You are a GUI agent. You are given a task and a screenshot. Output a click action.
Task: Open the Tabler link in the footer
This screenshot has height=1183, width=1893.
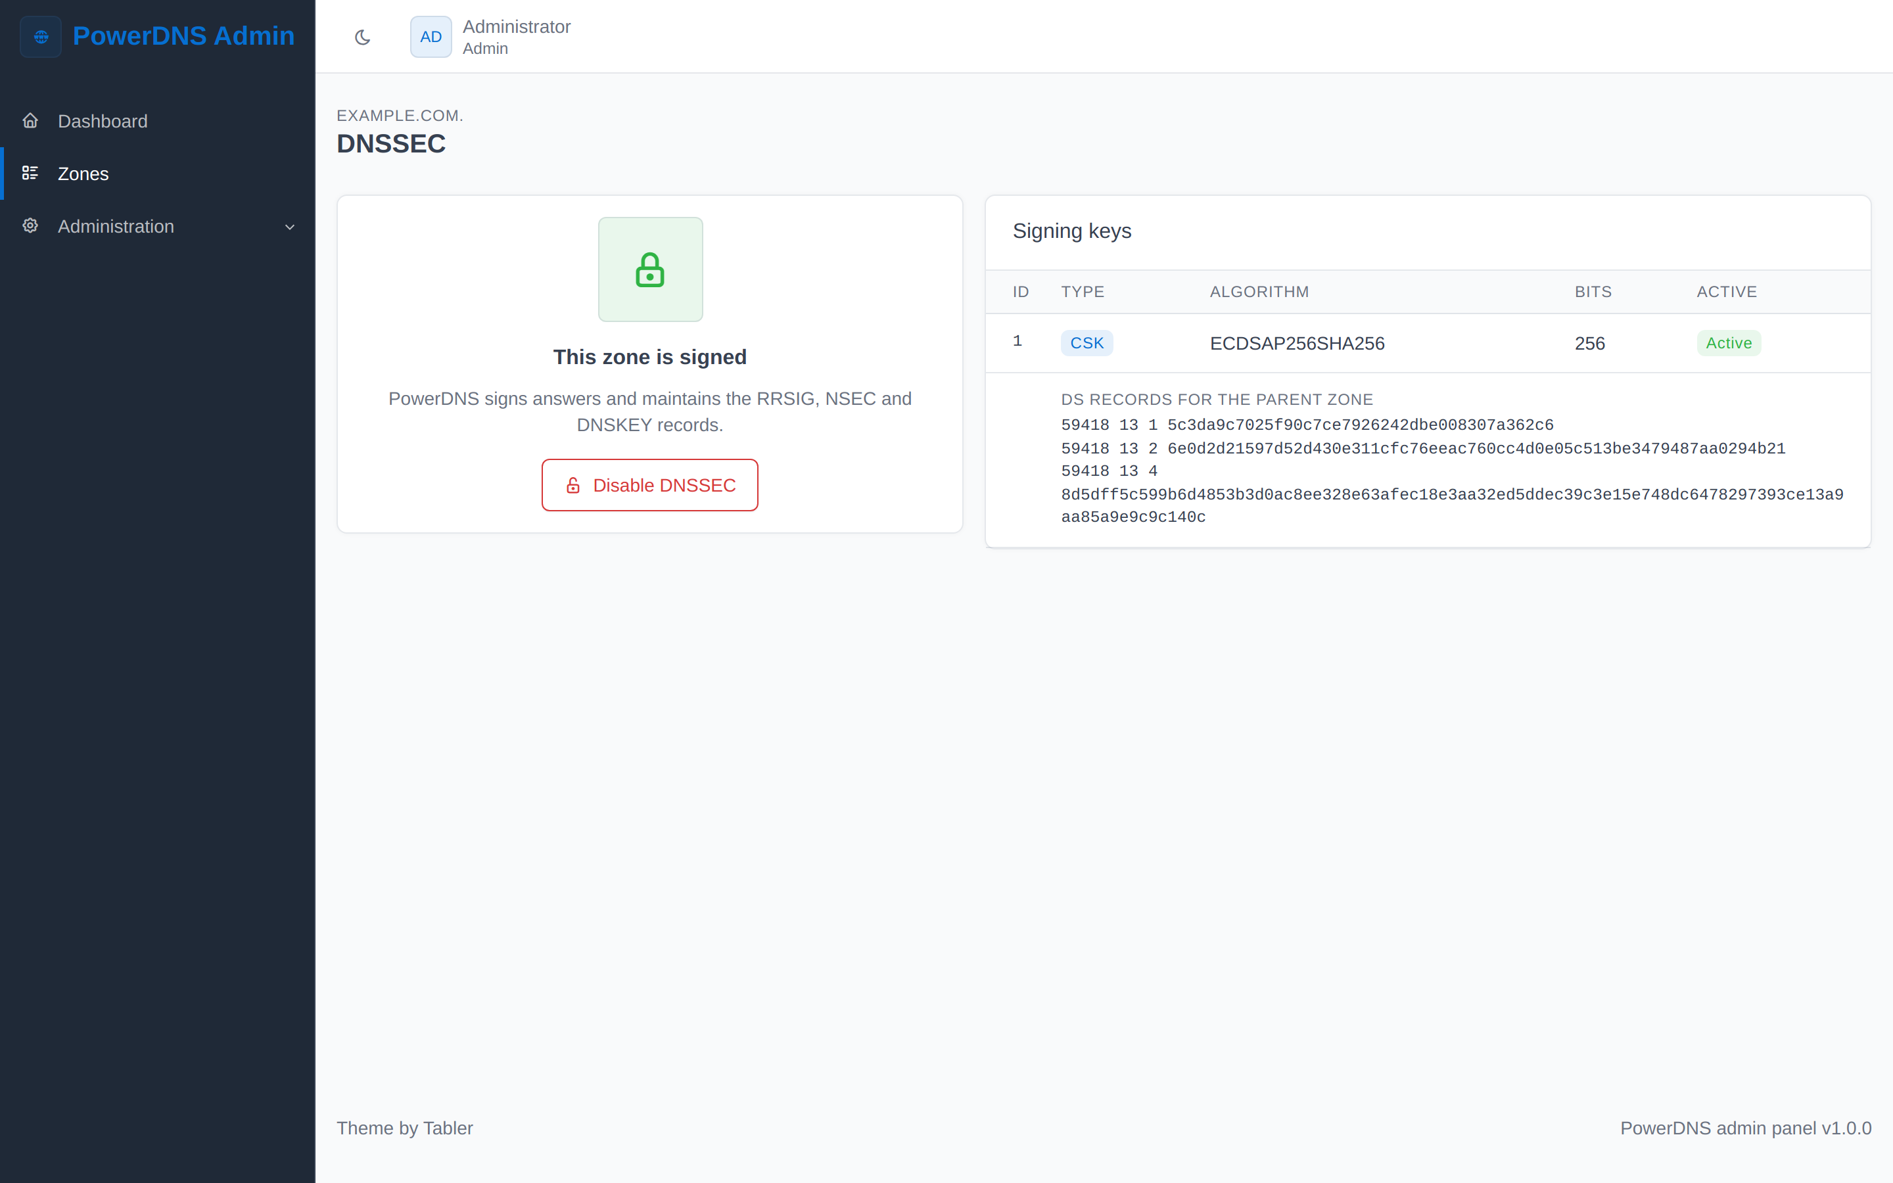click(448, 1128)
